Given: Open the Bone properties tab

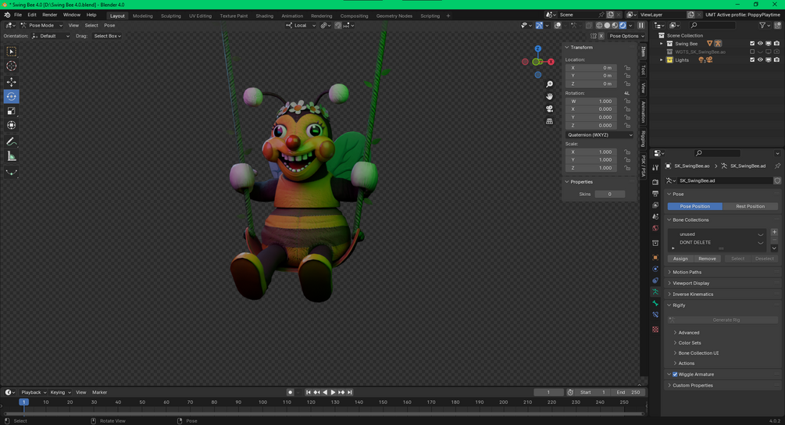Looking at the screenshot, I should [x=655, y=303].
